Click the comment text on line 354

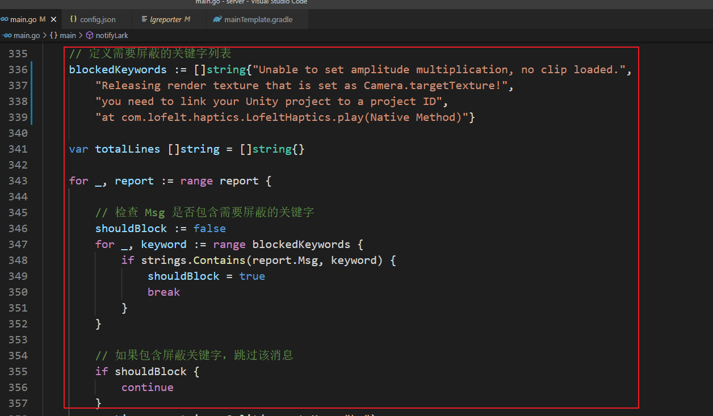point(194,356)
